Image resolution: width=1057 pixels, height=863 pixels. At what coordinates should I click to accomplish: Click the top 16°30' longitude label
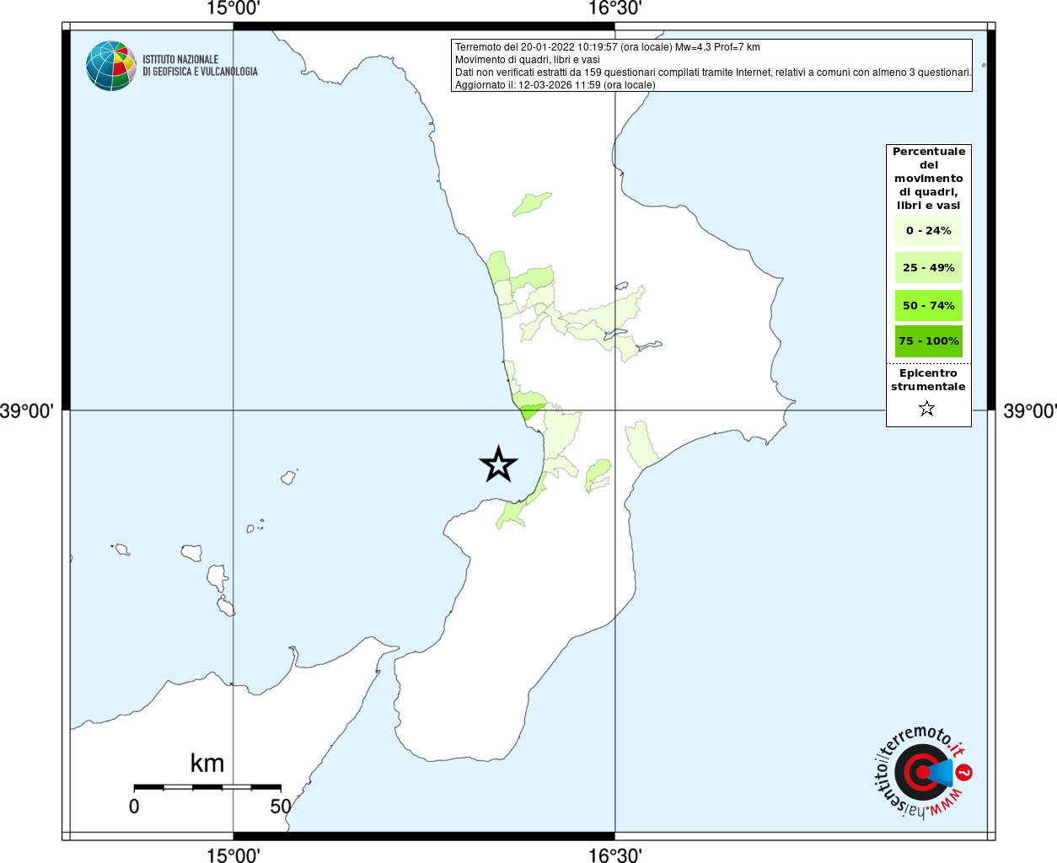615,8
